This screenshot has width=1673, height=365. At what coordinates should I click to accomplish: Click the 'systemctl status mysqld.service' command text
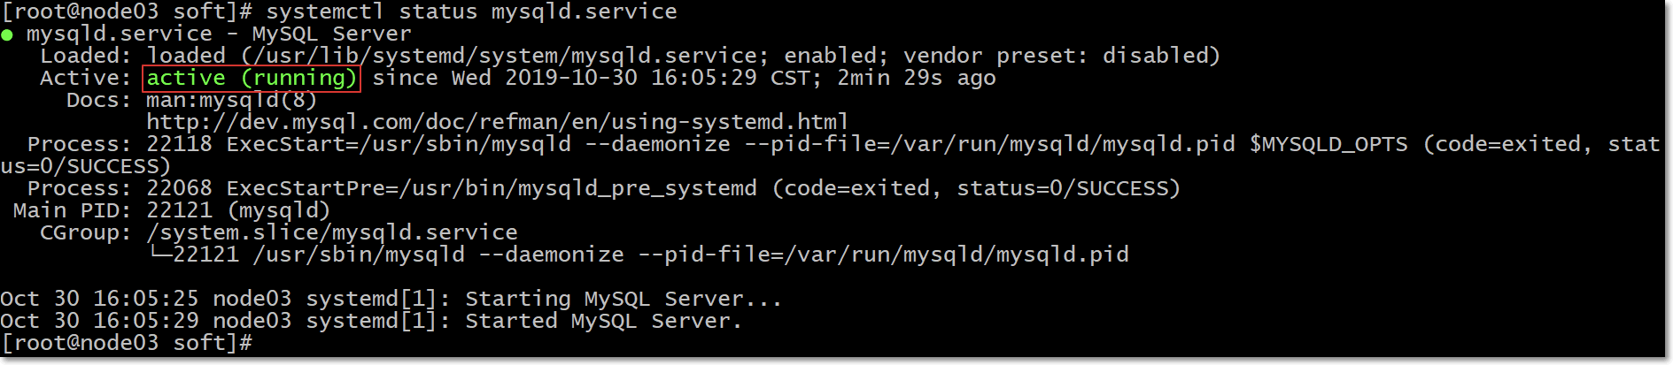471,11
